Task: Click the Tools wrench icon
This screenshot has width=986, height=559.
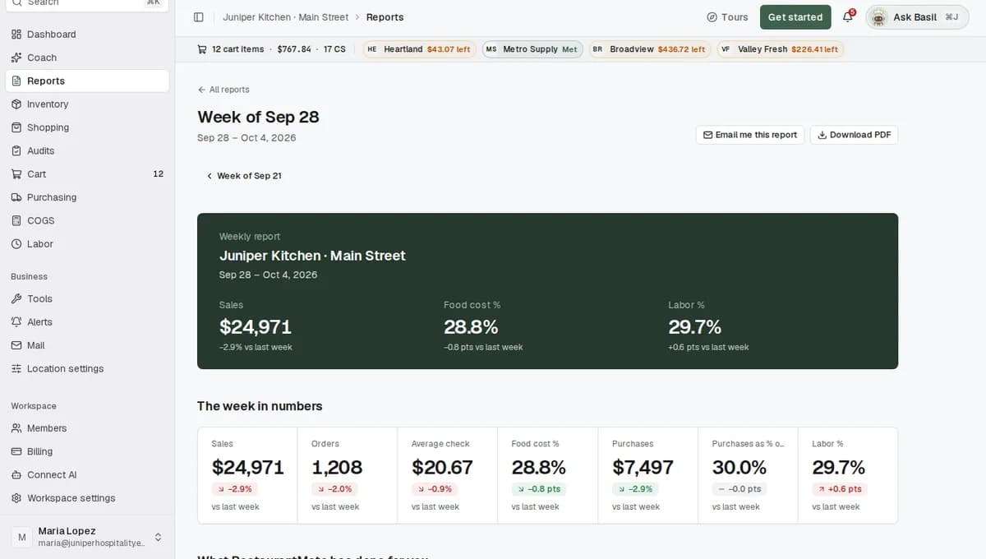Action: pyautogui.click(x=16, y=298)
